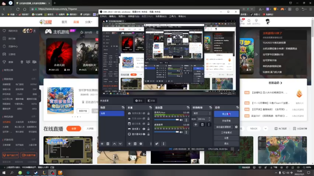Remove selected source with trash icon
314x176 pixels.
[135, 144]
